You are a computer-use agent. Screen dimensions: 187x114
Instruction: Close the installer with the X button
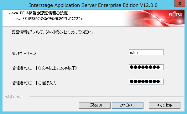tap(180, 3)
